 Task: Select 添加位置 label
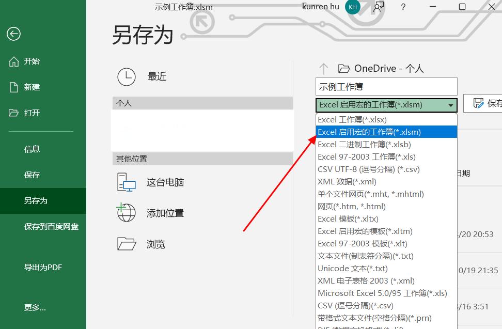tap(165, 213)
